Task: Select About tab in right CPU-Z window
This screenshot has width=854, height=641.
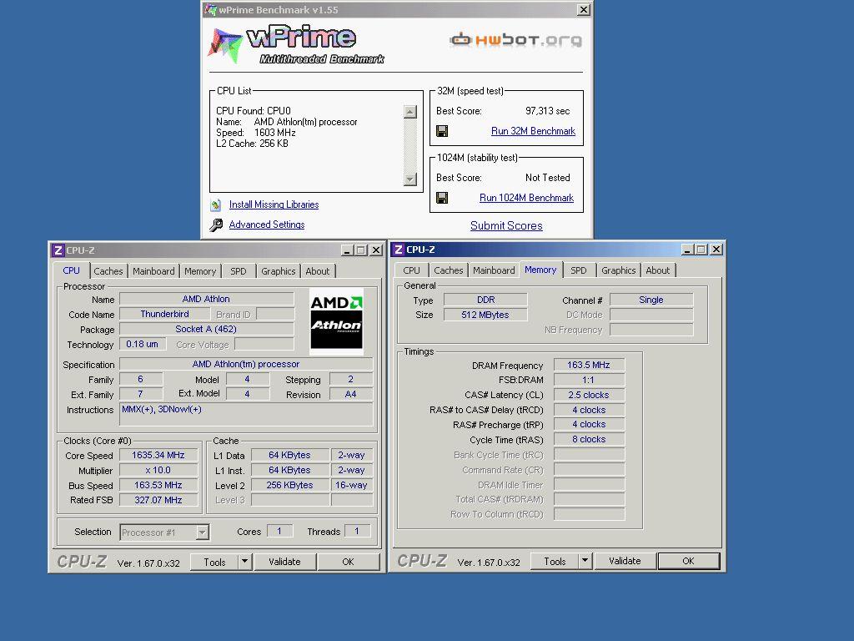Action: [x=658, y=270]
